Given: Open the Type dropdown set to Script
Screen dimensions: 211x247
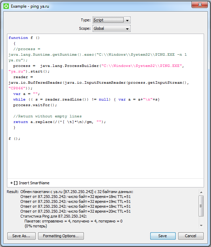Looking at the screenshot, I should pyautogui.click(x=111, y=20).
